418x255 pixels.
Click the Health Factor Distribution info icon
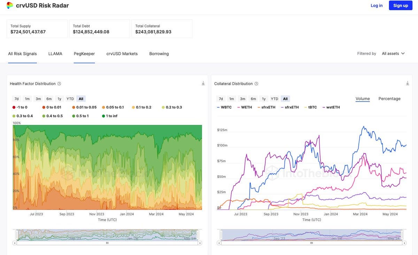pyautogui.click(x=59, y=84)
